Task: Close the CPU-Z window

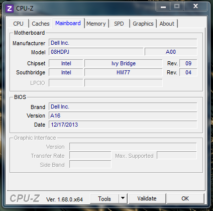Action: pos(195,7)
